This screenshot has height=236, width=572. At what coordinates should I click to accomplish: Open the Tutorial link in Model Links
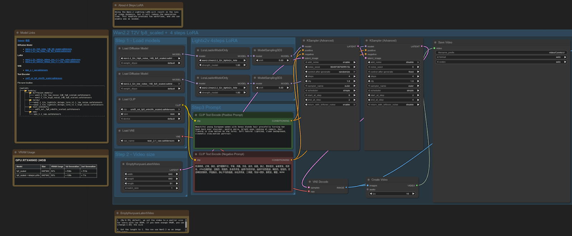click(21, 41)
